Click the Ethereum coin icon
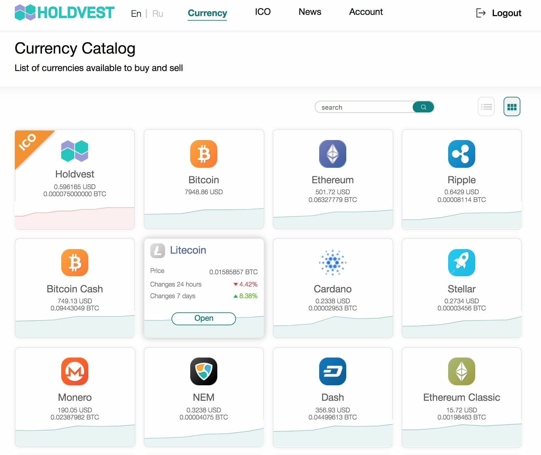 (x=333, y=154)
